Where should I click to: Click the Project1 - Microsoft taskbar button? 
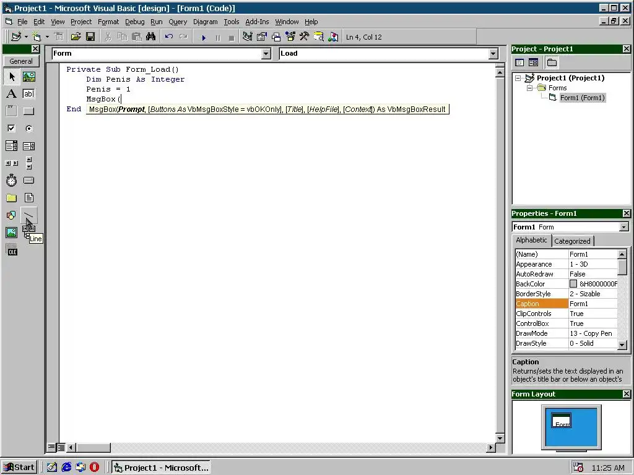coord(161,468)
